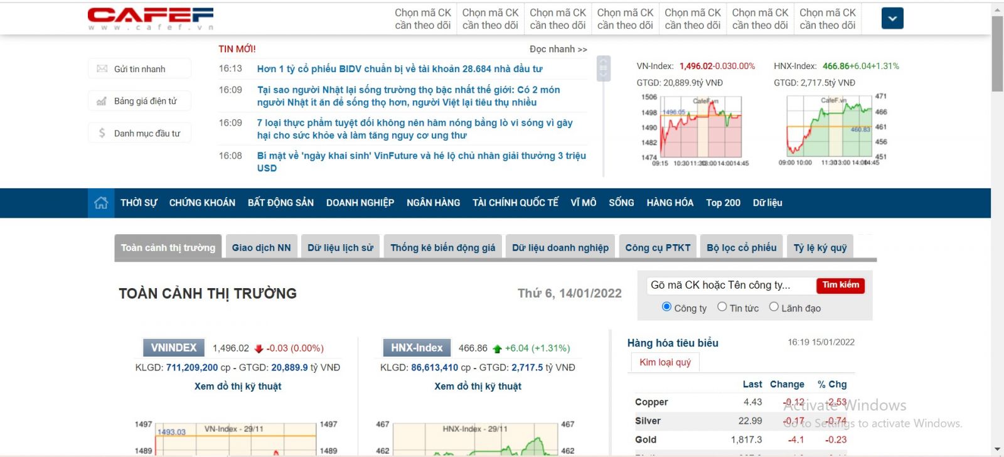Screen dimensions: 1004x457
Task: Click the Hàng hóa tiêu biểu heading
Action: point(673,343)
